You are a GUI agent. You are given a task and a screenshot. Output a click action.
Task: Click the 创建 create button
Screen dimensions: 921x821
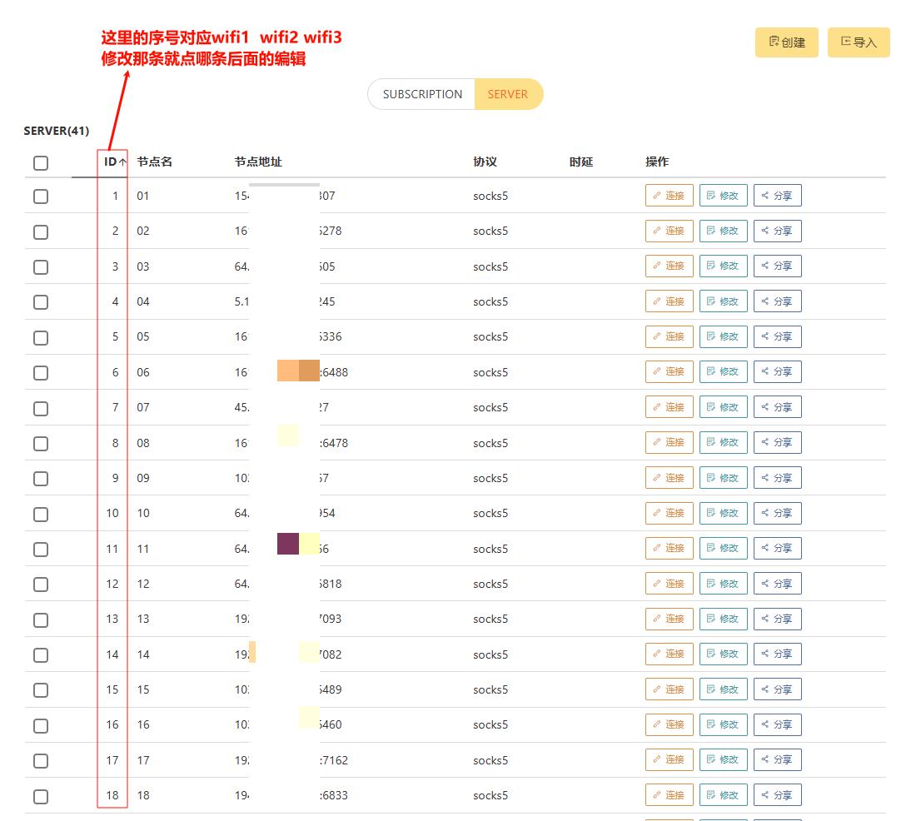[x=786, y=42]
